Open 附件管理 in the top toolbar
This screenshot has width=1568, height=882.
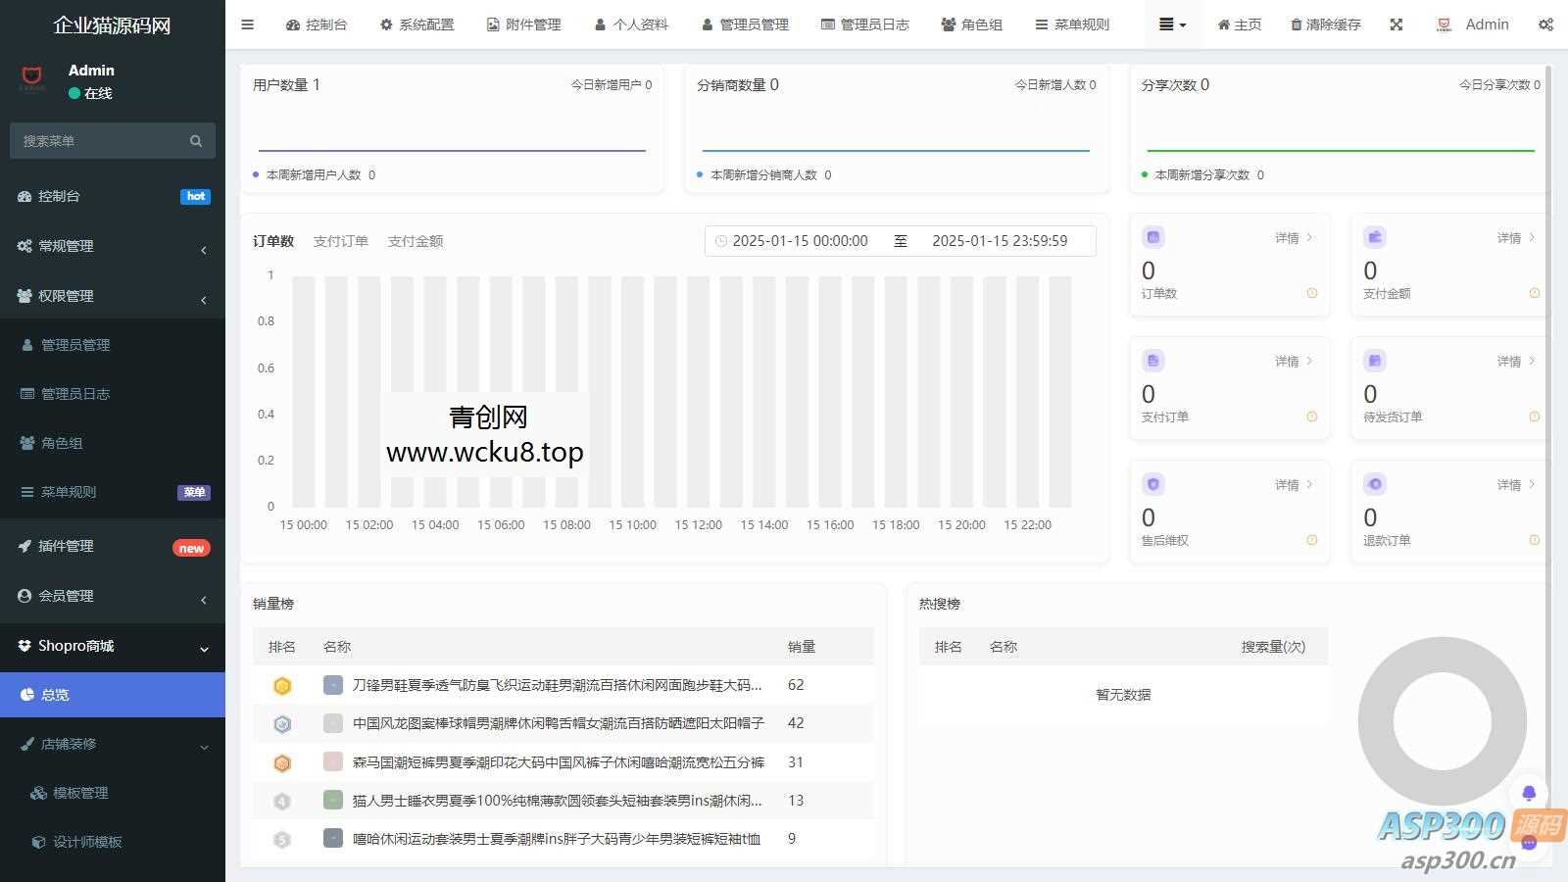tap(523, 24)
